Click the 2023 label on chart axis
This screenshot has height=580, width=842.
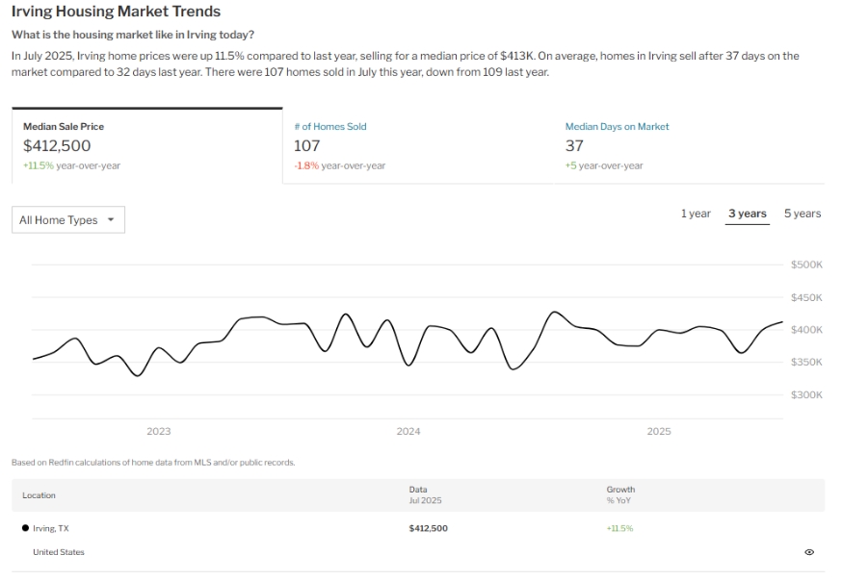(x=159, y=432)
